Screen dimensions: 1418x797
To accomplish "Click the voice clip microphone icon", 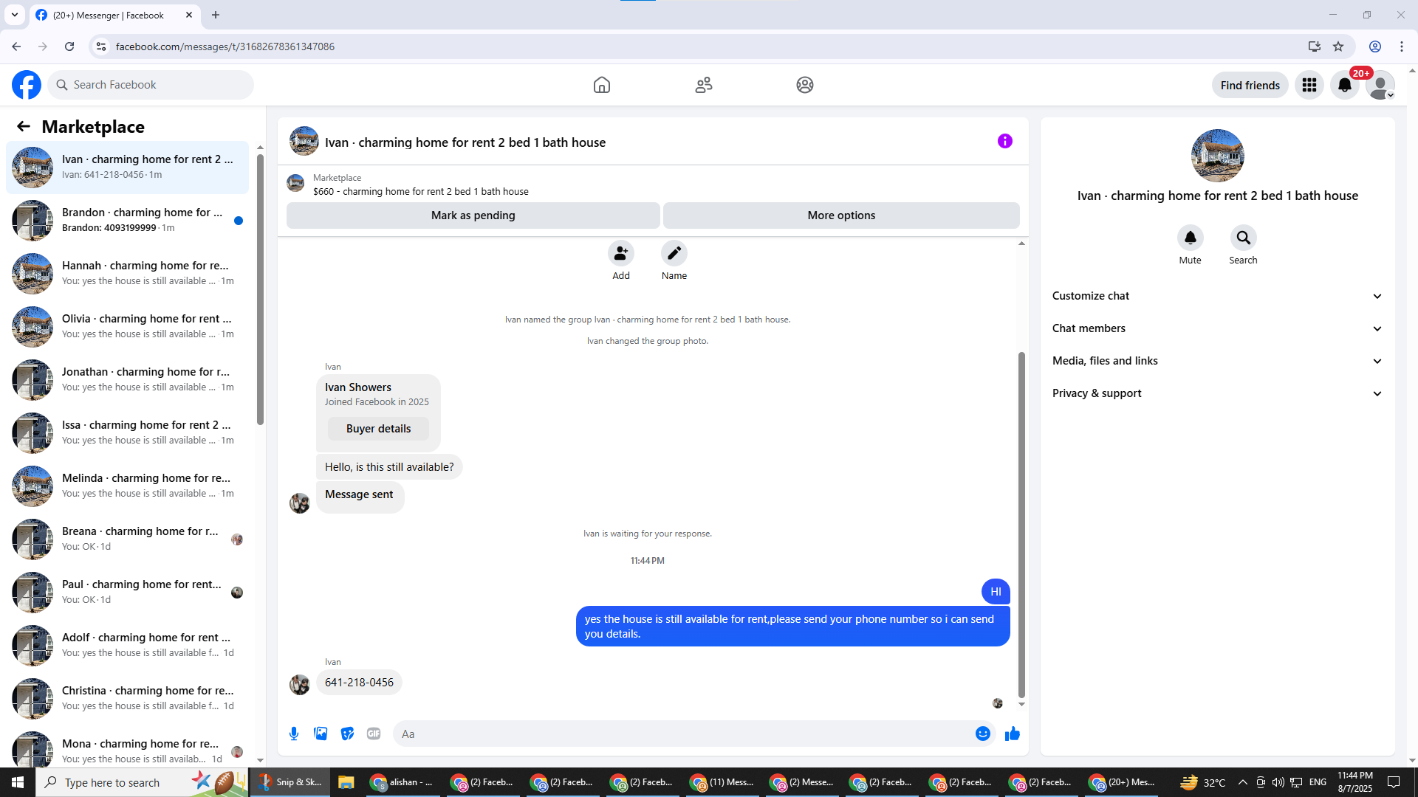I will pyautogui.click(x=294, y=734).
